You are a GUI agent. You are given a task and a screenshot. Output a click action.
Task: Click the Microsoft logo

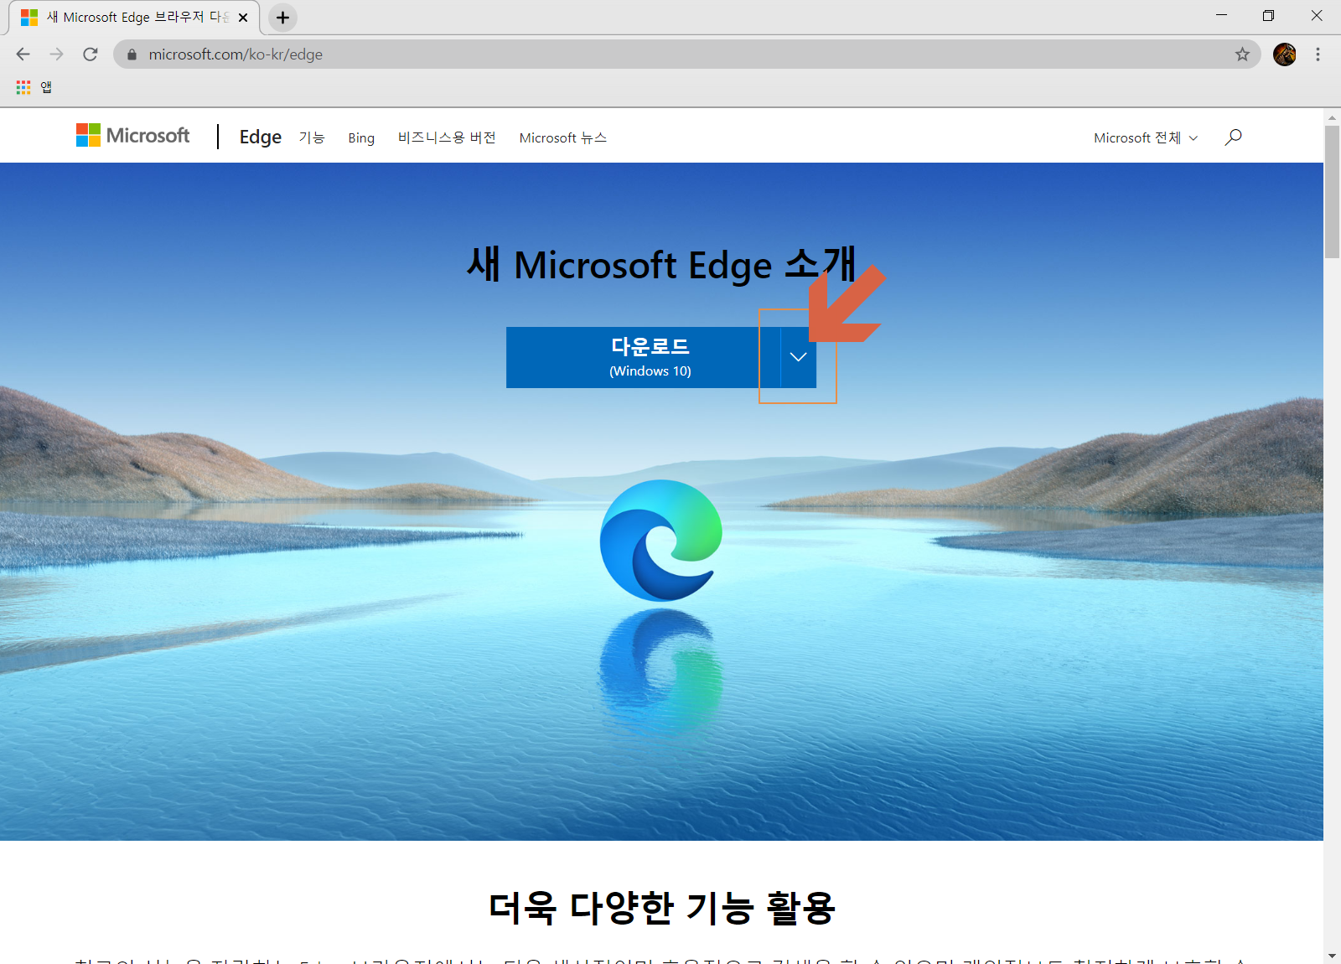132,136
